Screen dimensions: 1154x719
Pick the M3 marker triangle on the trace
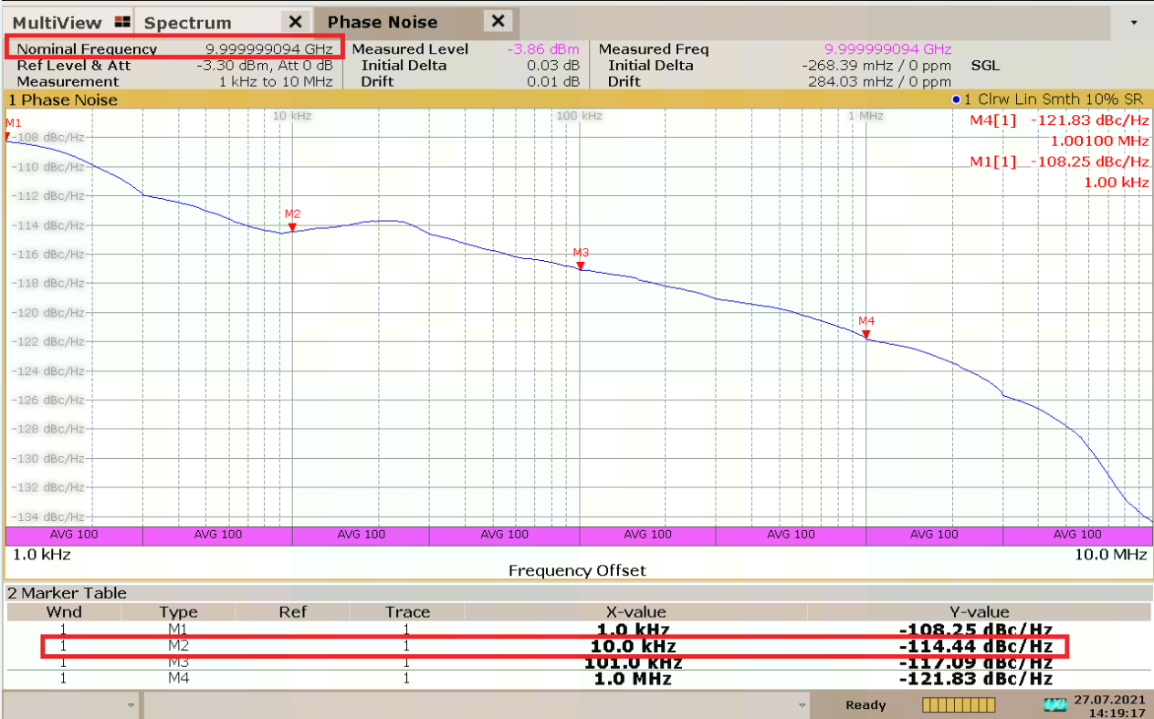[580, 266]
